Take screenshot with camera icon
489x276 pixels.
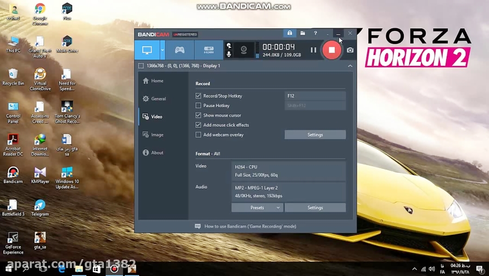[x=350, y=50]
